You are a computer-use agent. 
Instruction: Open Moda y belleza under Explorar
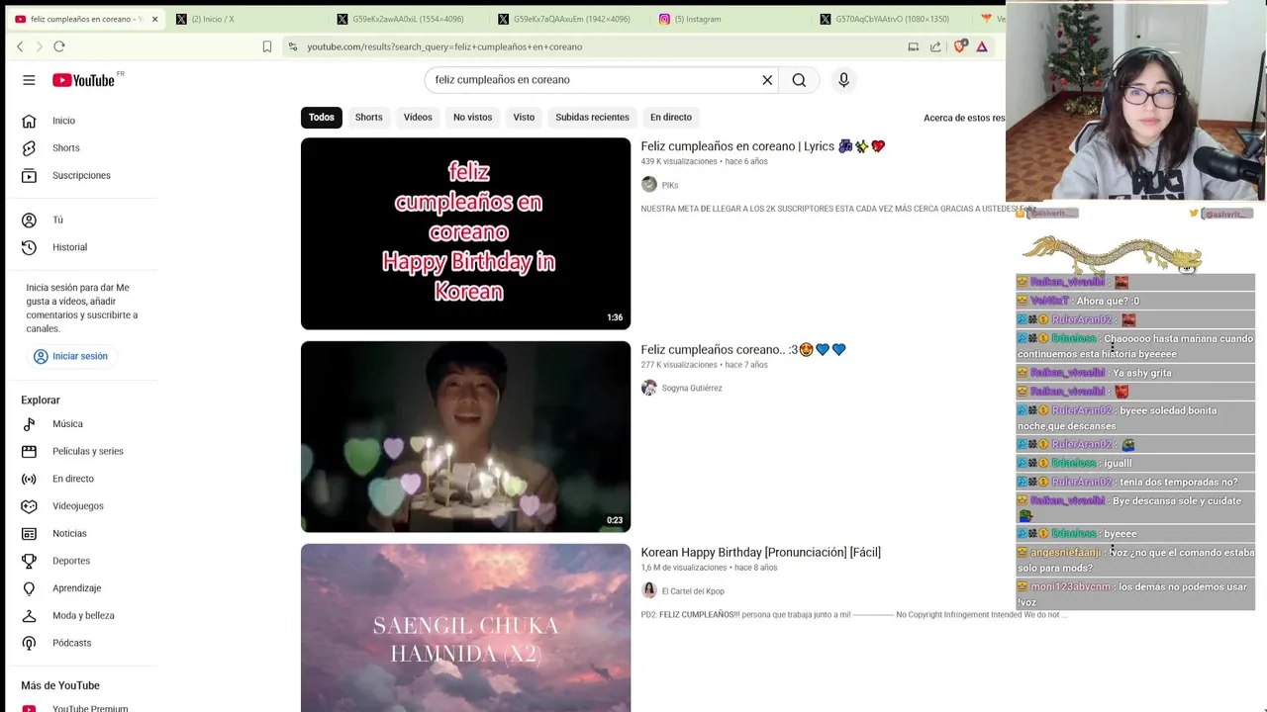click(x=81, y=615)
